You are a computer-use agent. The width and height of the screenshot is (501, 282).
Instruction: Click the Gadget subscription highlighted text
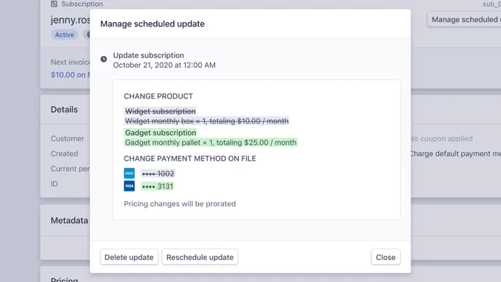pos(161,133)
